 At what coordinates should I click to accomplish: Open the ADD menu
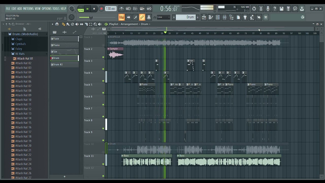coord(20,9)
